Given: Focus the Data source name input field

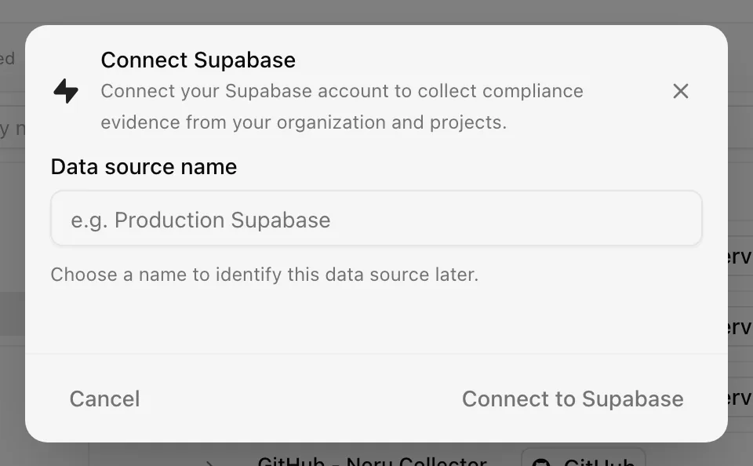Looking at the screenshot, I should [x=376, y=219].
